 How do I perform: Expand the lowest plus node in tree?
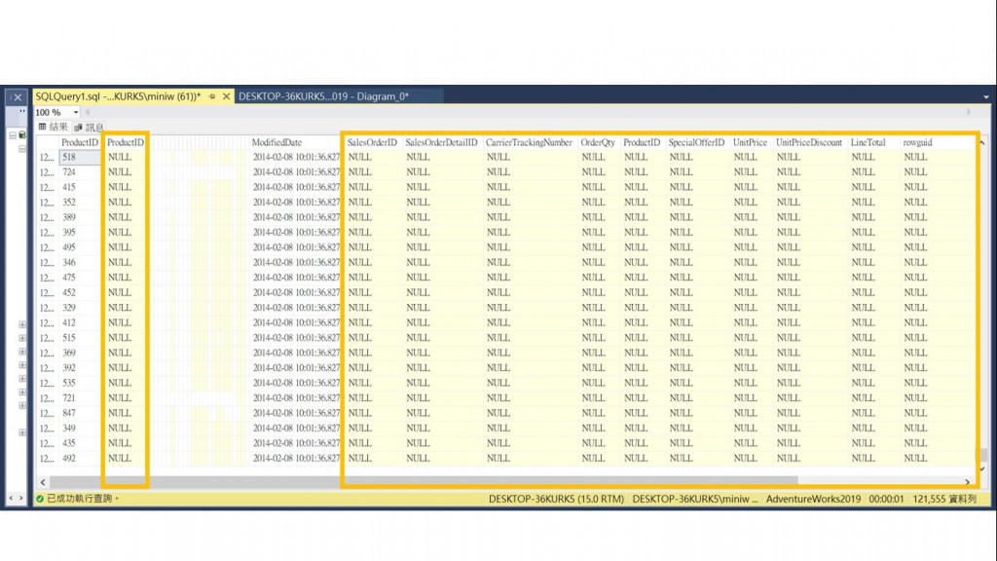pos(22,432)
